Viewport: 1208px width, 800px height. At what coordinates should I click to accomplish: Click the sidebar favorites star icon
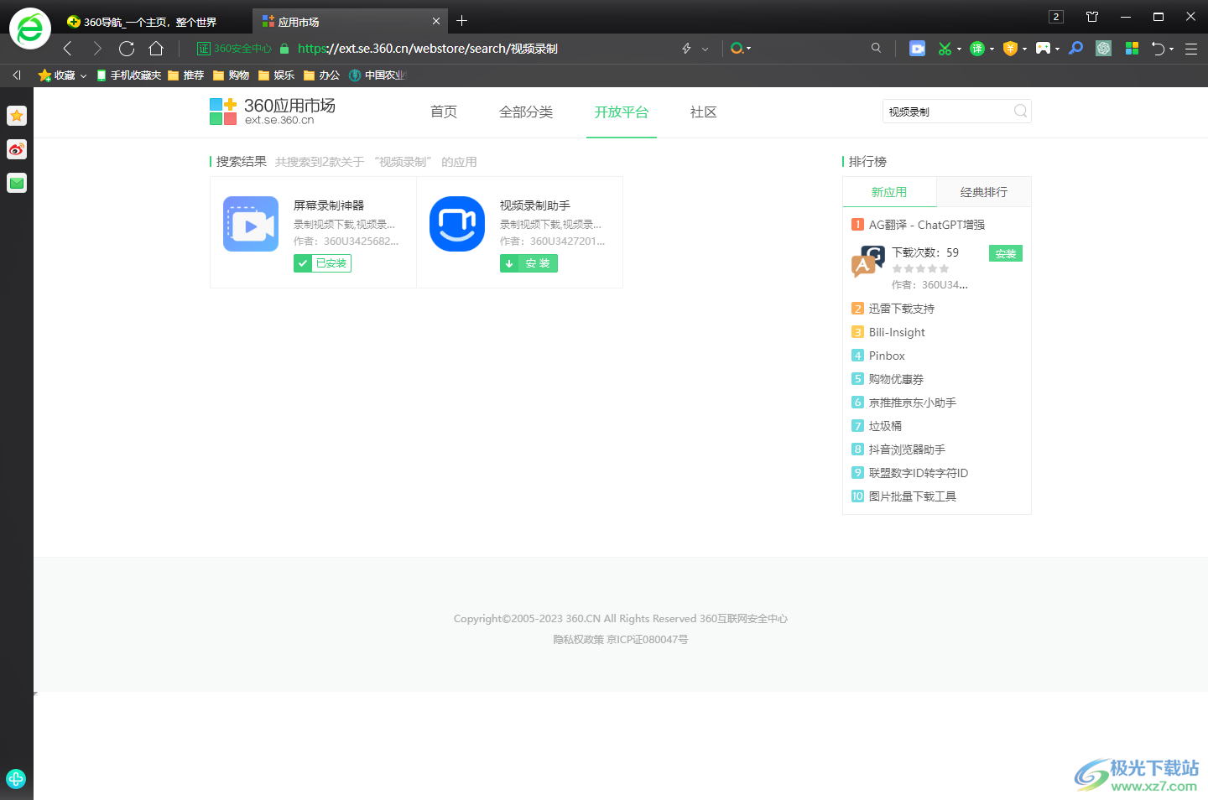pyautogui.click(x=17, y=116)
